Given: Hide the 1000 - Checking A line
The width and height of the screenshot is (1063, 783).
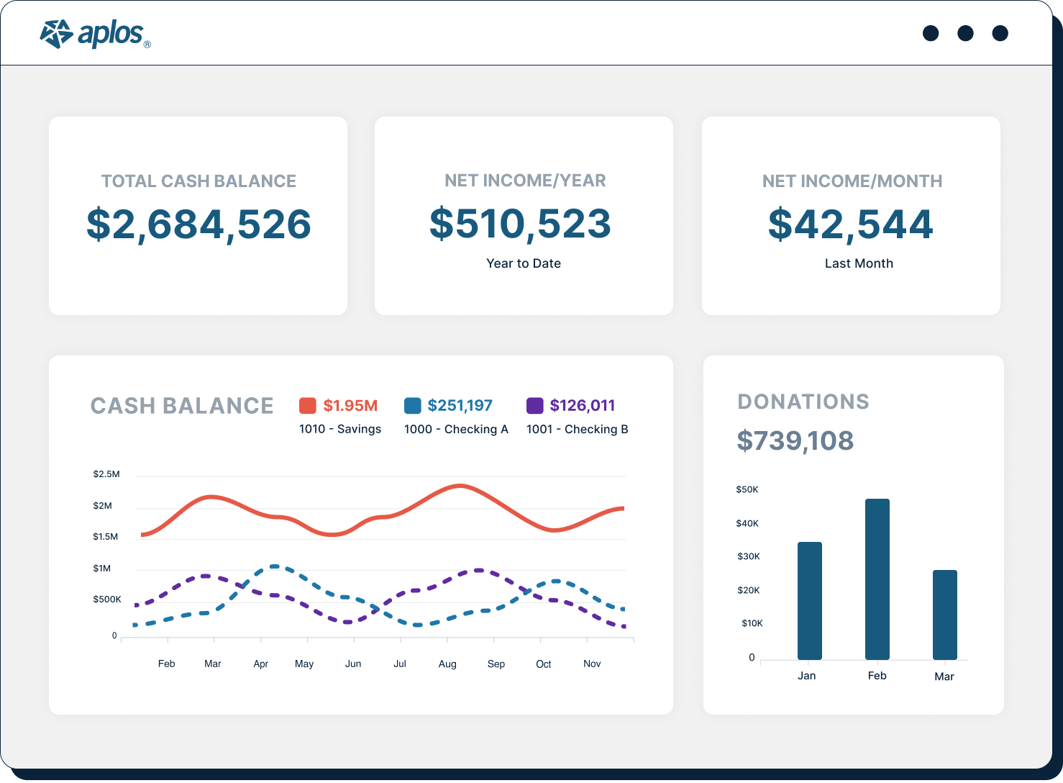Looking at the screenshot, I should coord(456,429).
